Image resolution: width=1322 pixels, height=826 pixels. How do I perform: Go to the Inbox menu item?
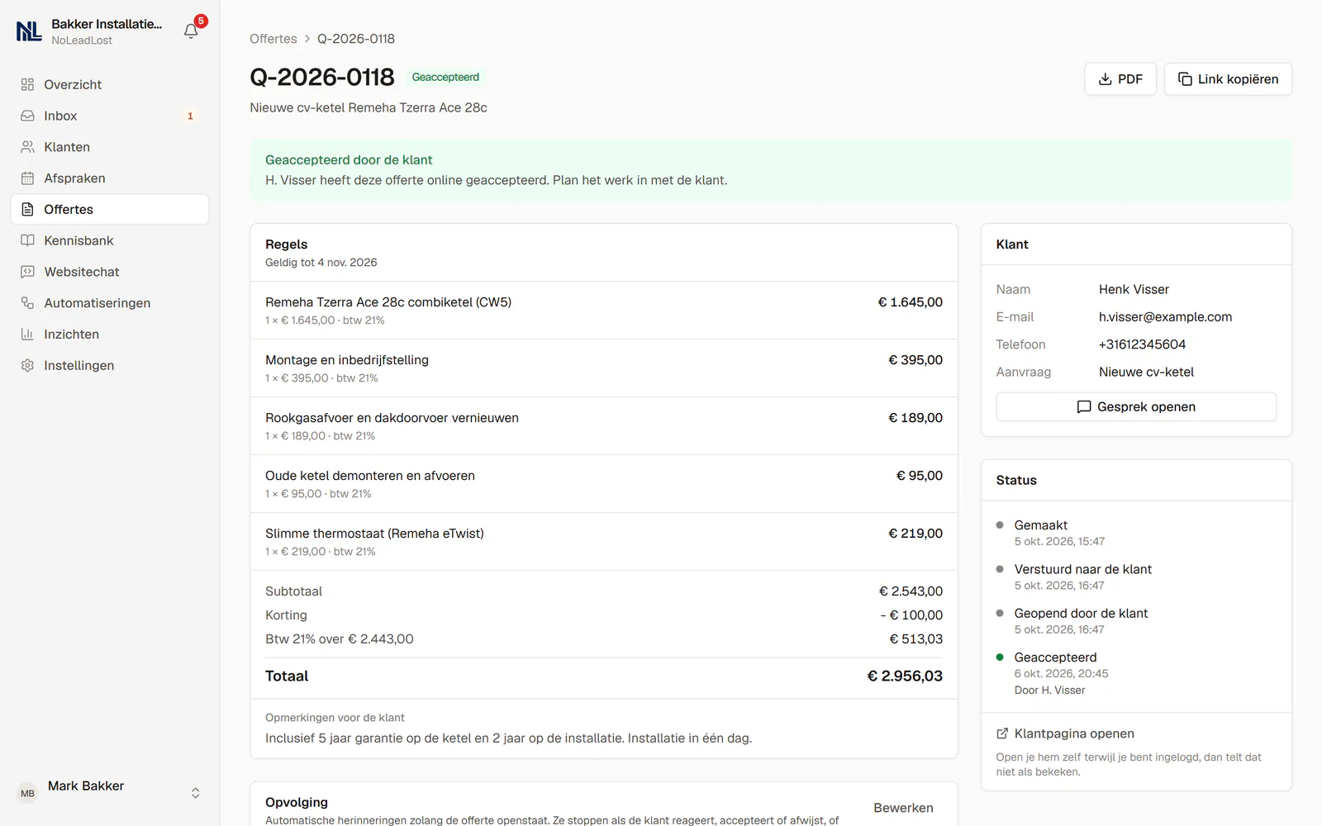(x=110, y=116)
